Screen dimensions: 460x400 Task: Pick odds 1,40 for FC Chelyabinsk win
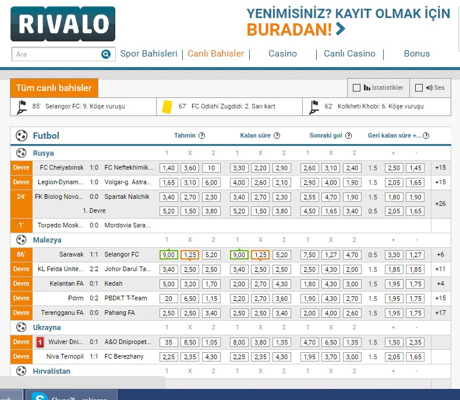coord(169,168)
